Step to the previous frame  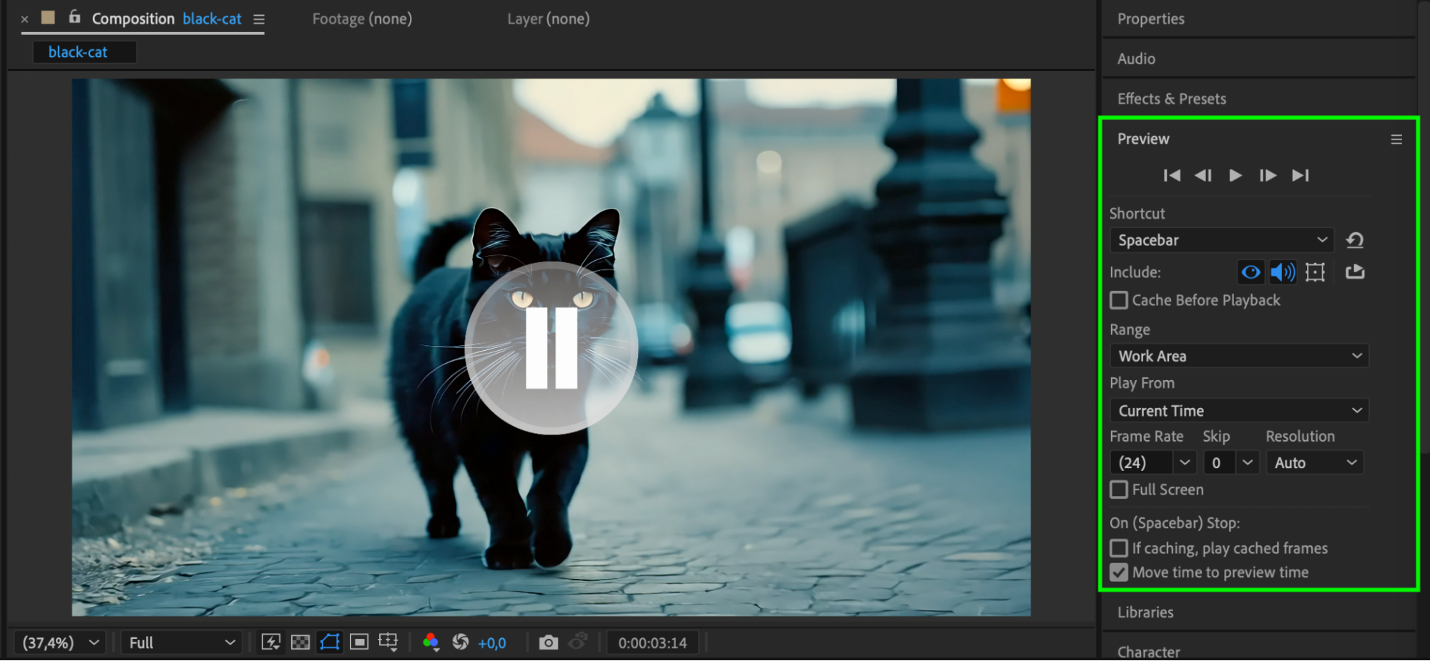coord(1203,175)
